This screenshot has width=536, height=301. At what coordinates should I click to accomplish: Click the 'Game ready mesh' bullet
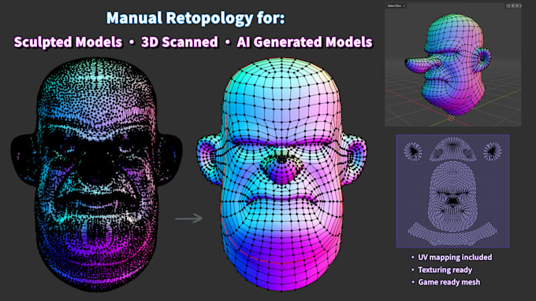449,282
